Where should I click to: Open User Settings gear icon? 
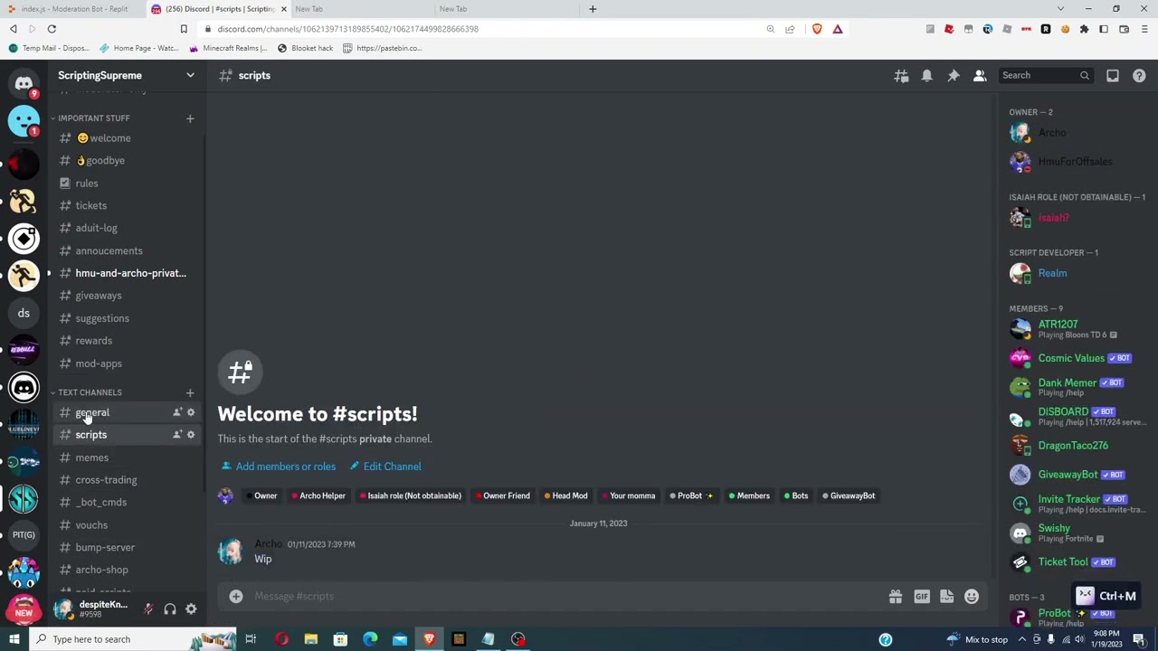coord(191,609)
